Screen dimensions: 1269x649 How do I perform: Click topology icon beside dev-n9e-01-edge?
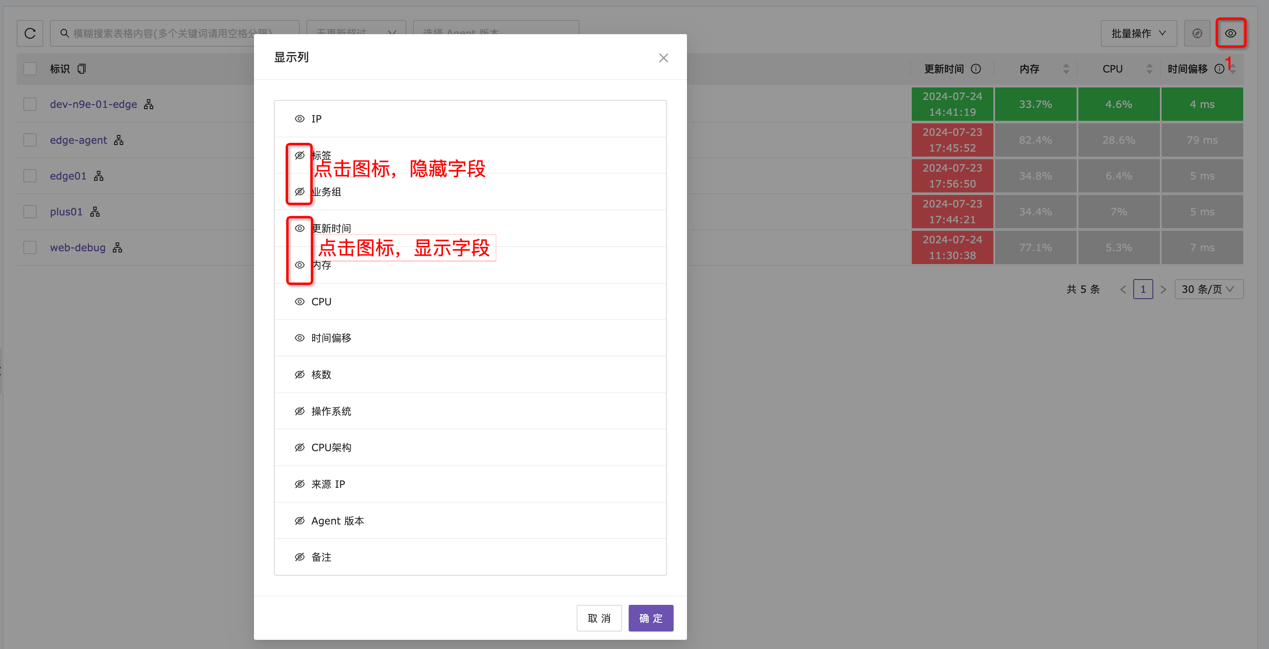[149, 104]
